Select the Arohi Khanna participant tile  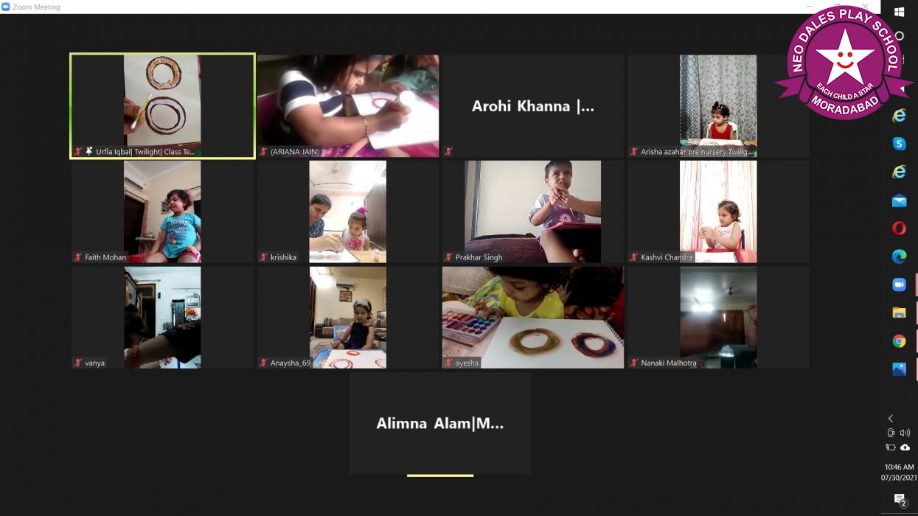pos(532,106)
